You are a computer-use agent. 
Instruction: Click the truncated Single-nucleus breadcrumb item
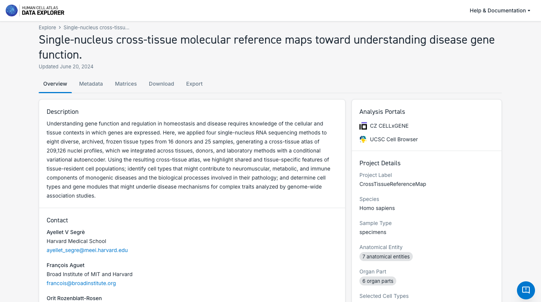tap(96, 28)
